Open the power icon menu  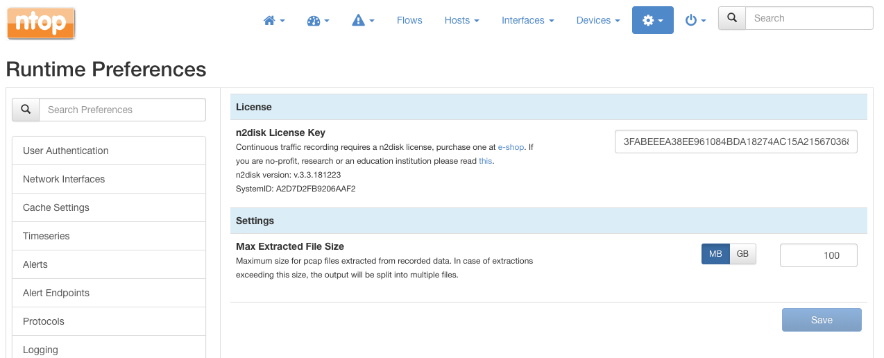click(x=695, y=21)
